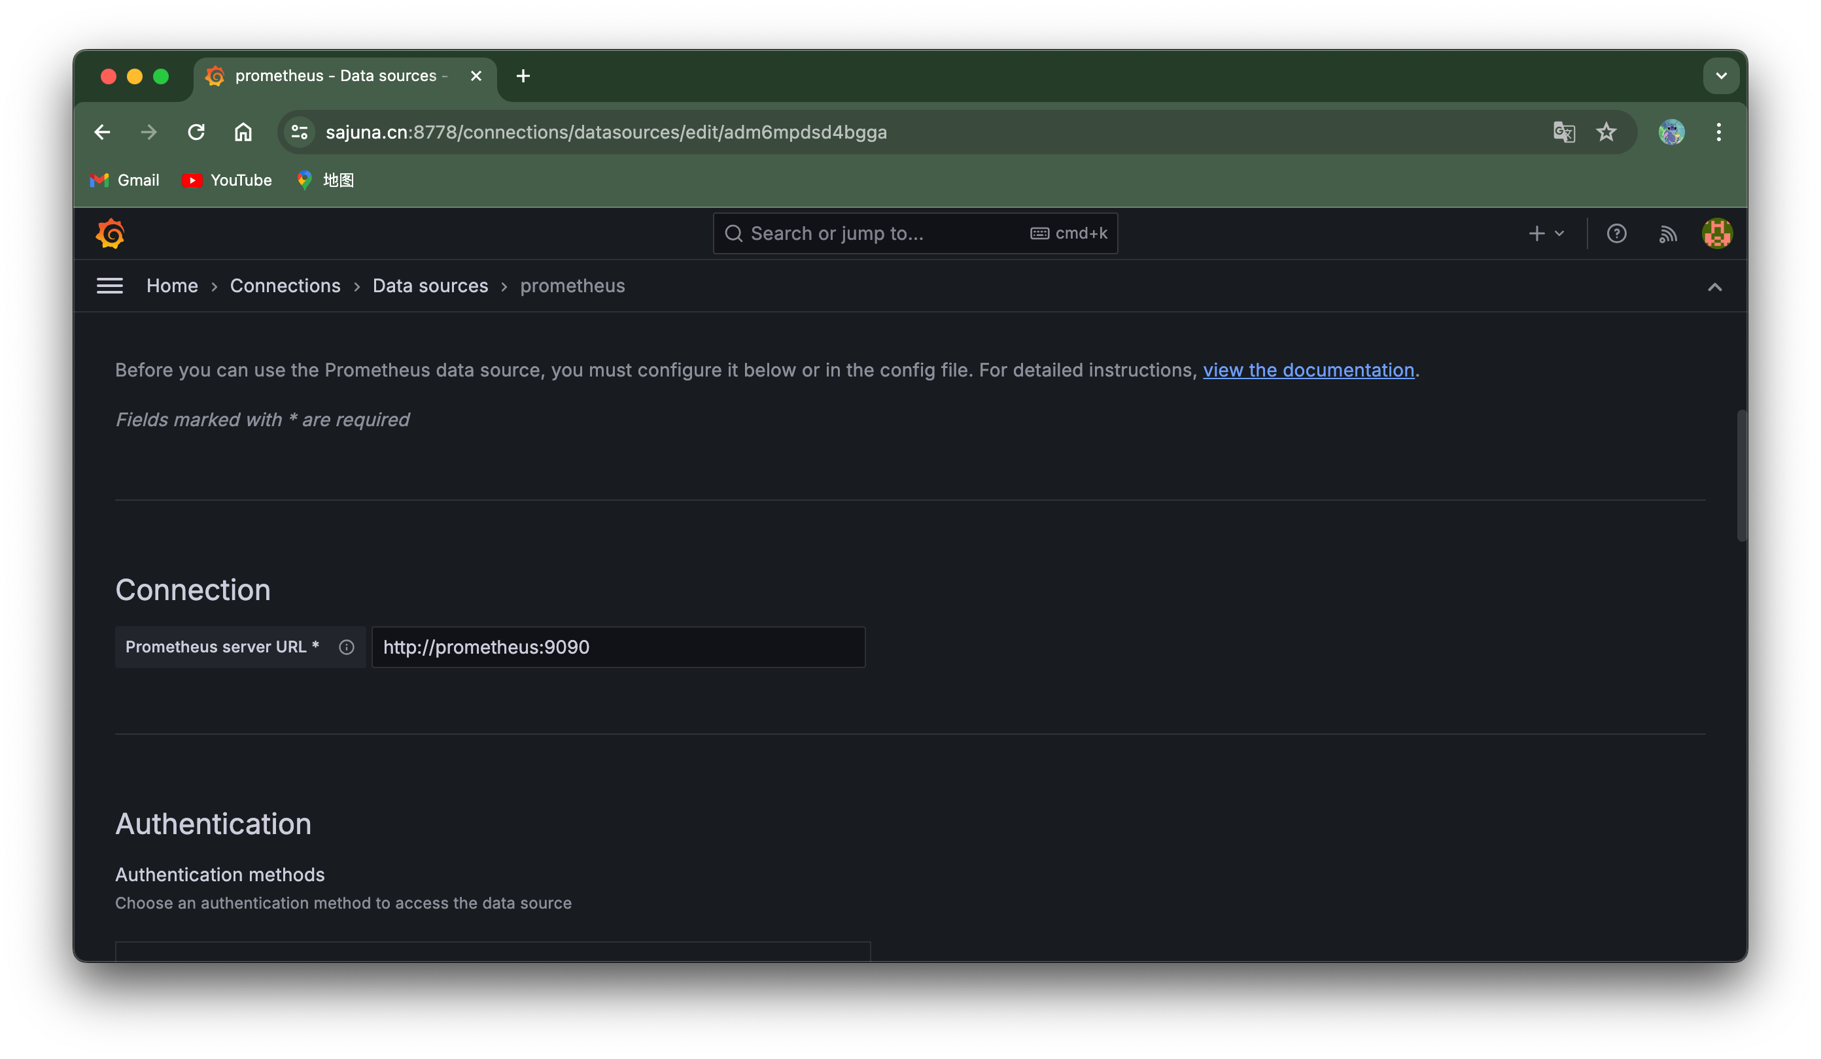Click the translate page icon
The height and width of the screenshot is (1059, 1821).
(x=1564, y=132)
